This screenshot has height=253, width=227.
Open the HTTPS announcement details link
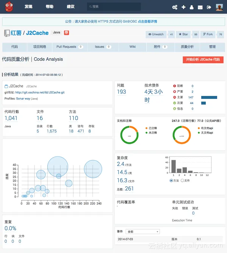click(x=147, y=22)
